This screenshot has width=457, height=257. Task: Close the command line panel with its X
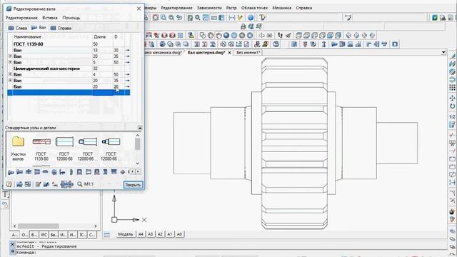[13, 244]
